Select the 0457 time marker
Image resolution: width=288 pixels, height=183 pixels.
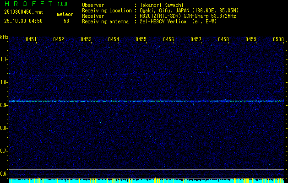196,40
